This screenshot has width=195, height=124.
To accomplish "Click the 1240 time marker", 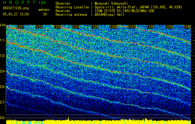I will click(x=187, y=27).
